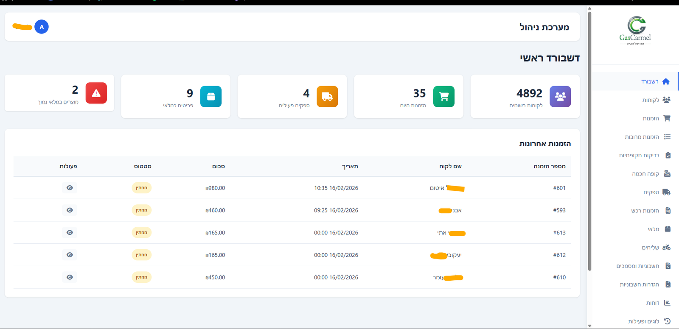Open הזמנות מרובות menu item
Screen dimensions: 679x329
click(642, 137)
